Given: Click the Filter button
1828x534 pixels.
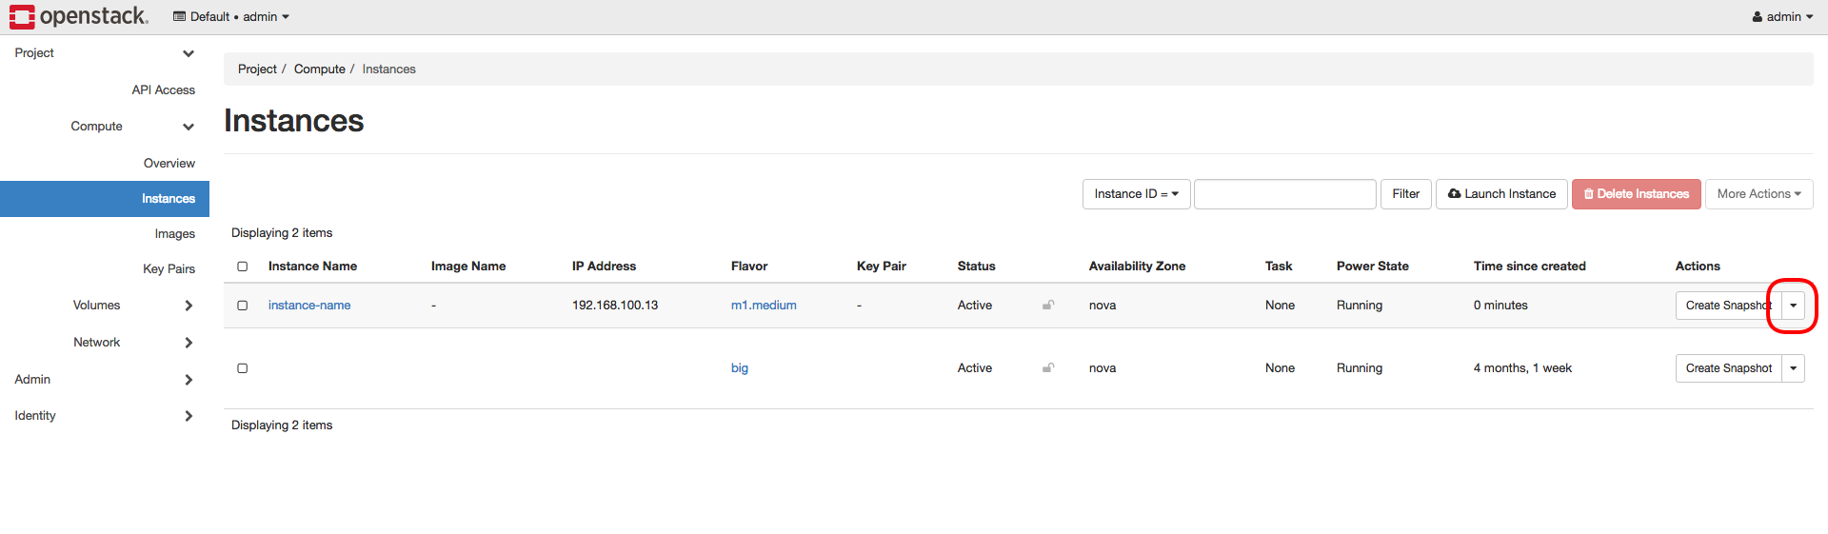Looking at the screenshot, I should coord(1405,194).
